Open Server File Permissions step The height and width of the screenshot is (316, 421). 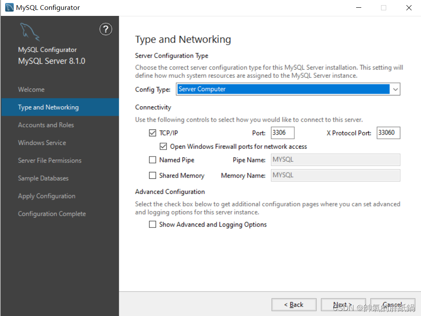(50, 160)
